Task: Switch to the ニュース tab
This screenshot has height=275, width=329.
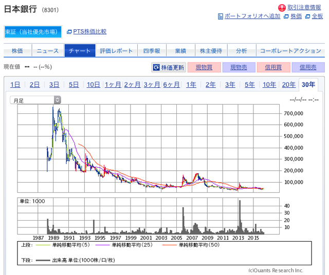Action: (x=48, y=51)
